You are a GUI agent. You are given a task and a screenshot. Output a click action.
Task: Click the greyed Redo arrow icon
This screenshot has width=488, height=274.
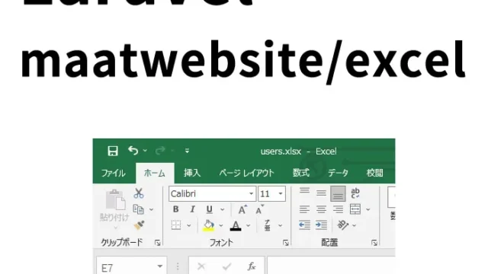pyautogui.click(x=160, y=151)
